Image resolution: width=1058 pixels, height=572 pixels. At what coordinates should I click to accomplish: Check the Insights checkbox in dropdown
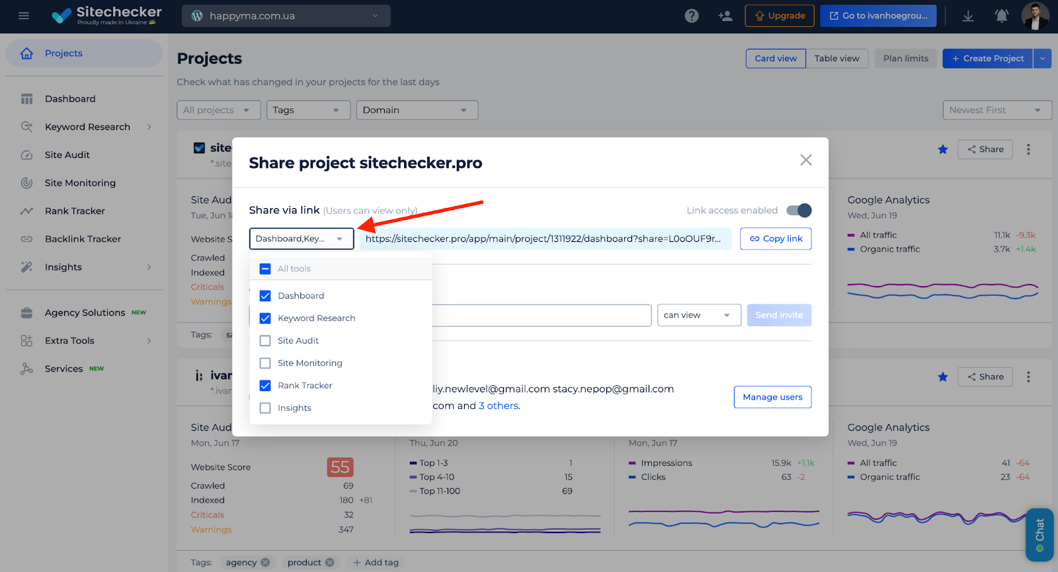click(x=265, y=408)
